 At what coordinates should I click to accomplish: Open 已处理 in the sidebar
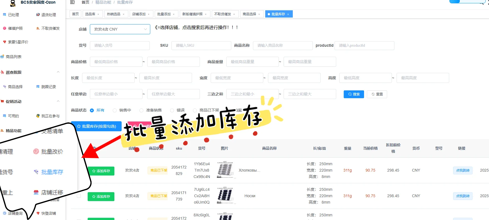11,15
